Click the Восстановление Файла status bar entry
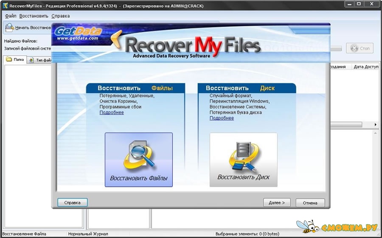The width and height of the screenshot is (382, 238). pyautogui.click(x=24, y=234)
